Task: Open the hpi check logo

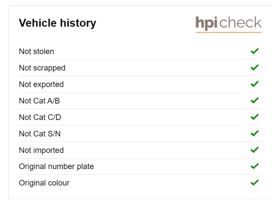Action: [x=228, y=24]
